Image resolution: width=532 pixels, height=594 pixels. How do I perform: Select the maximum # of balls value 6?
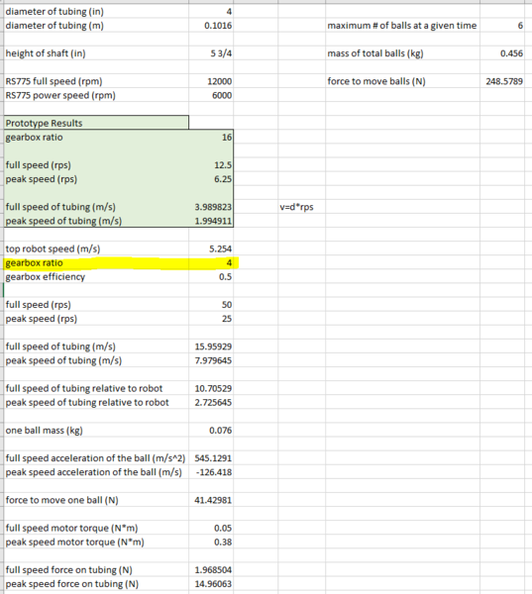pyautogui.click(x=502, y=26)
